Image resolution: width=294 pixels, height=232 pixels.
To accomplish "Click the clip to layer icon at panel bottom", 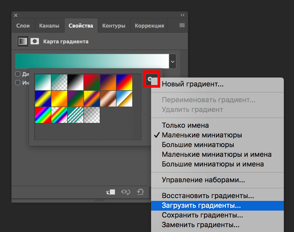I will (x=111, y=192).
